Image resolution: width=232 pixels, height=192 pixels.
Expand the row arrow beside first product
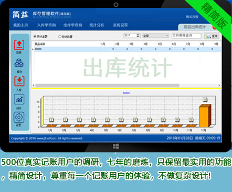pyautogui.click(x=33, y=49)
